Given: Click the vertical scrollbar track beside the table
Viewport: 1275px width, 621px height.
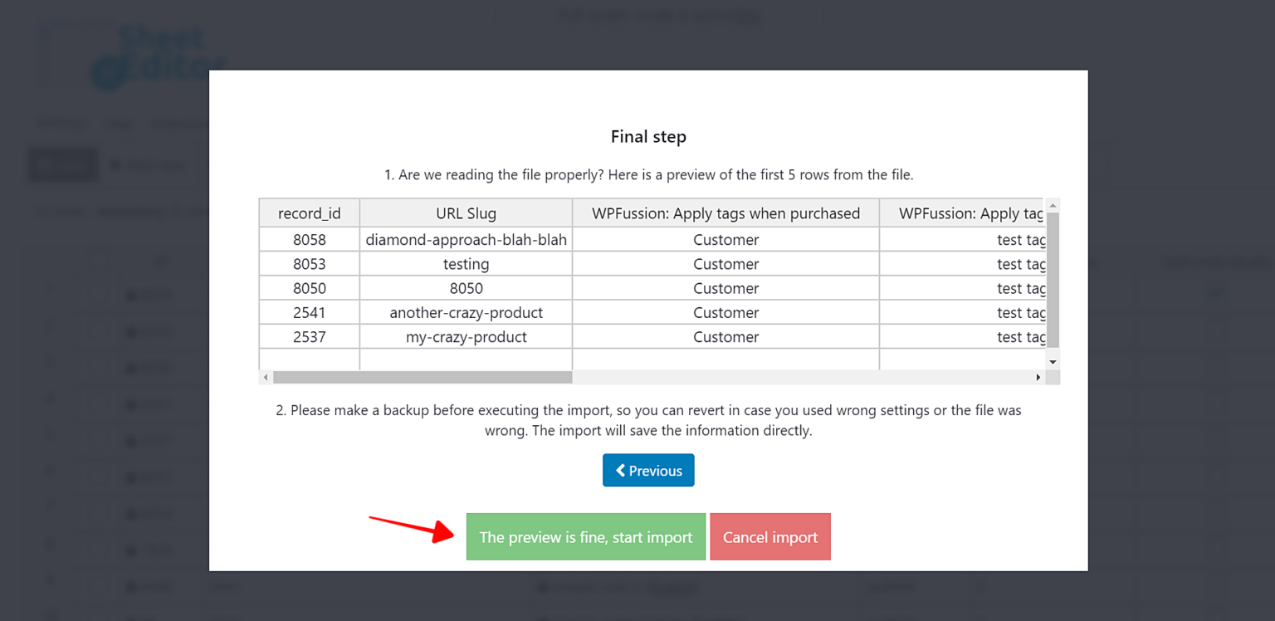Looking at the screenshot, I should tap(1053, 282).
